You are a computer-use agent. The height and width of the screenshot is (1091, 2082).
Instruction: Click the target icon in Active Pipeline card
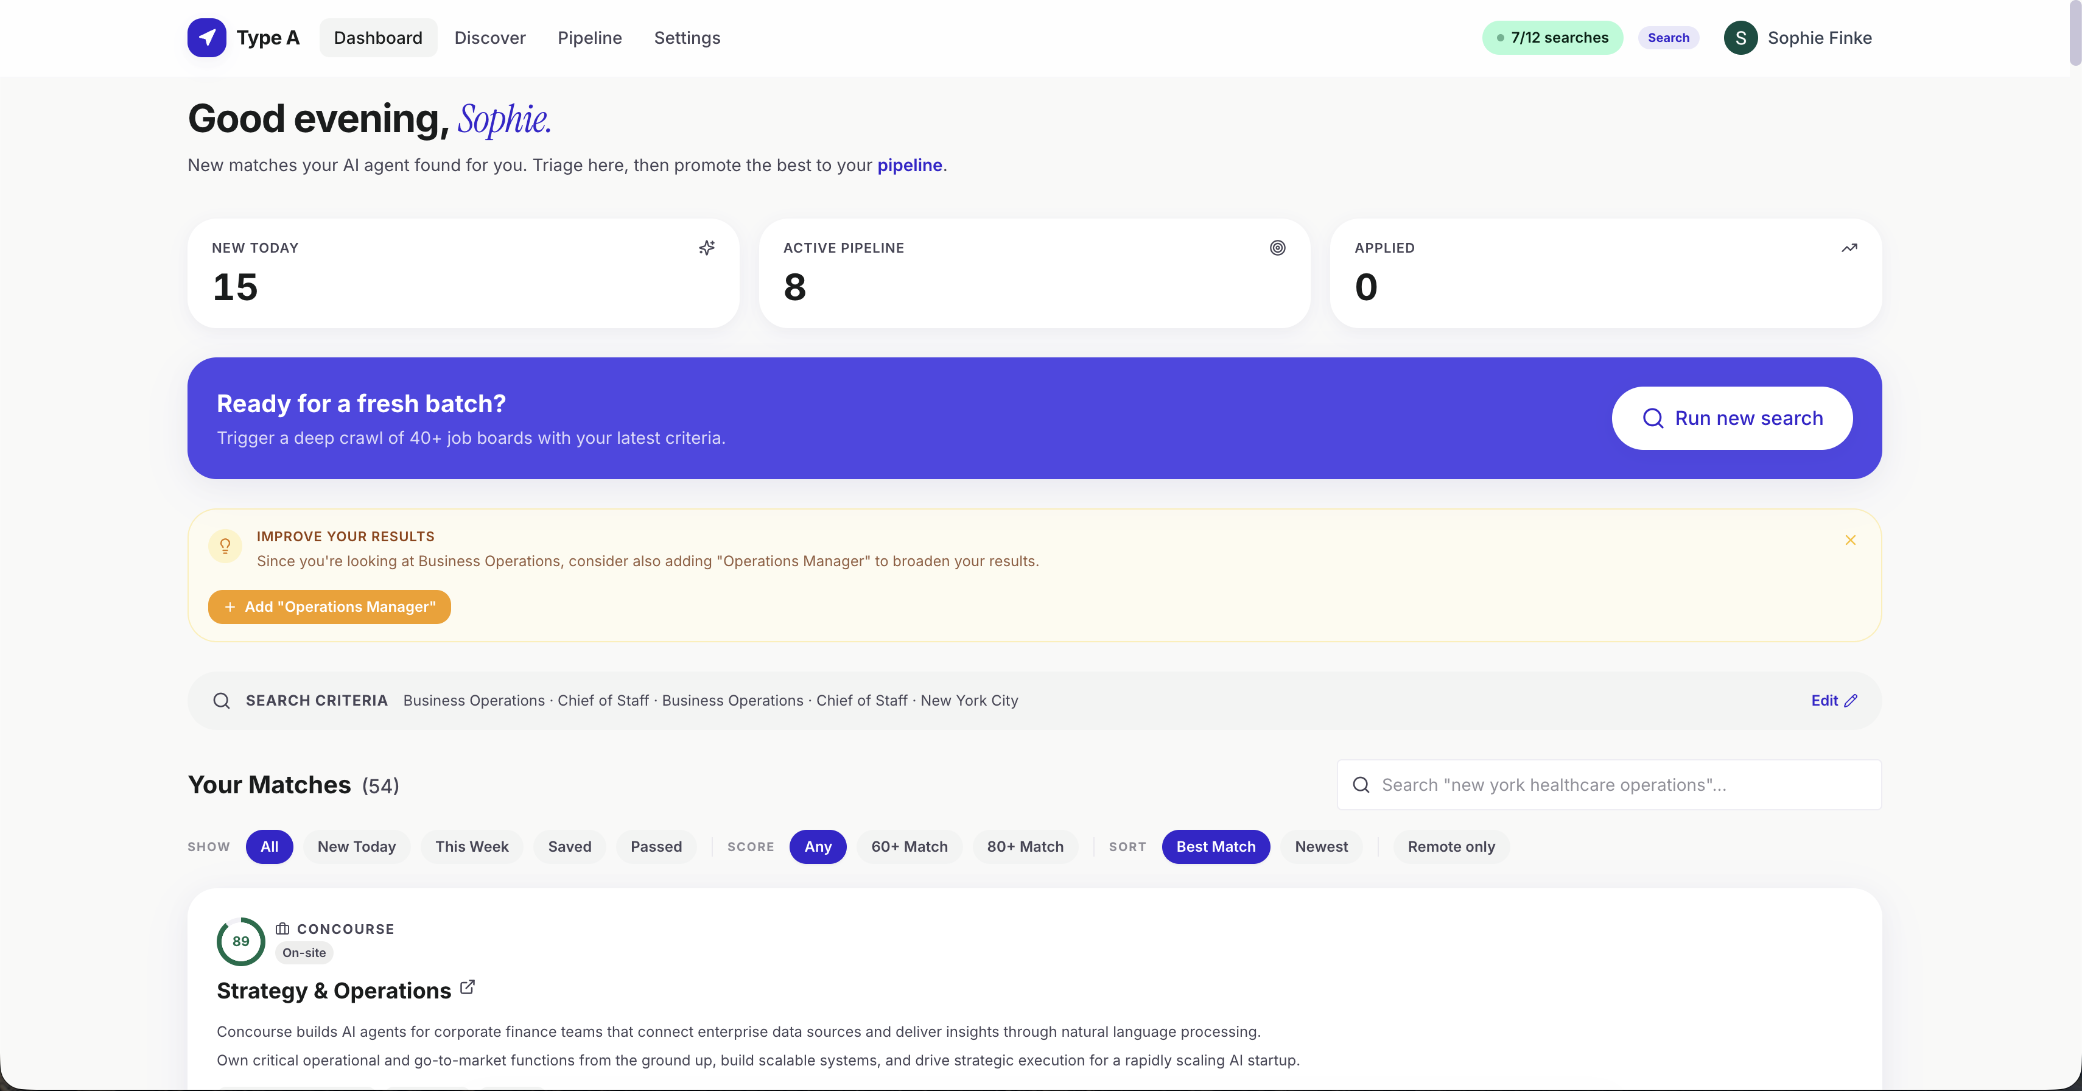[x=1277, y=248]
